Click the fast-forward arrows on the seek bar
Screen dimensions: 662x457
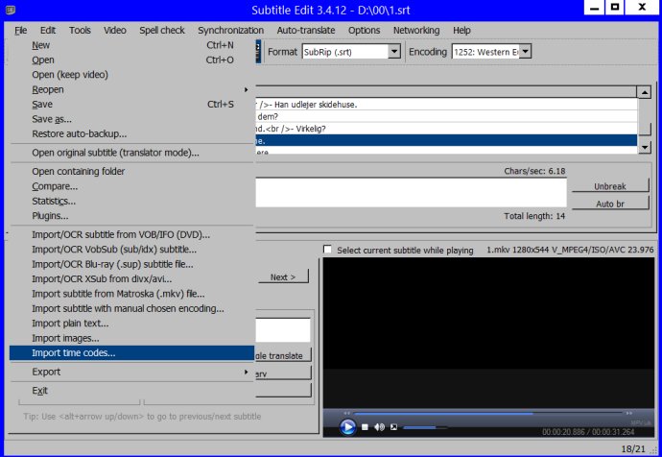[x=629, y=413]
